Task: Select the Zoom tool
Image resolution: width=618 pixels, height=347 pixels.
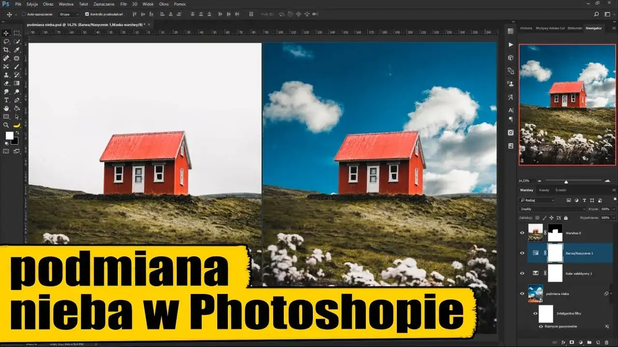Action: pyautogui.click(x=7, y=125)
